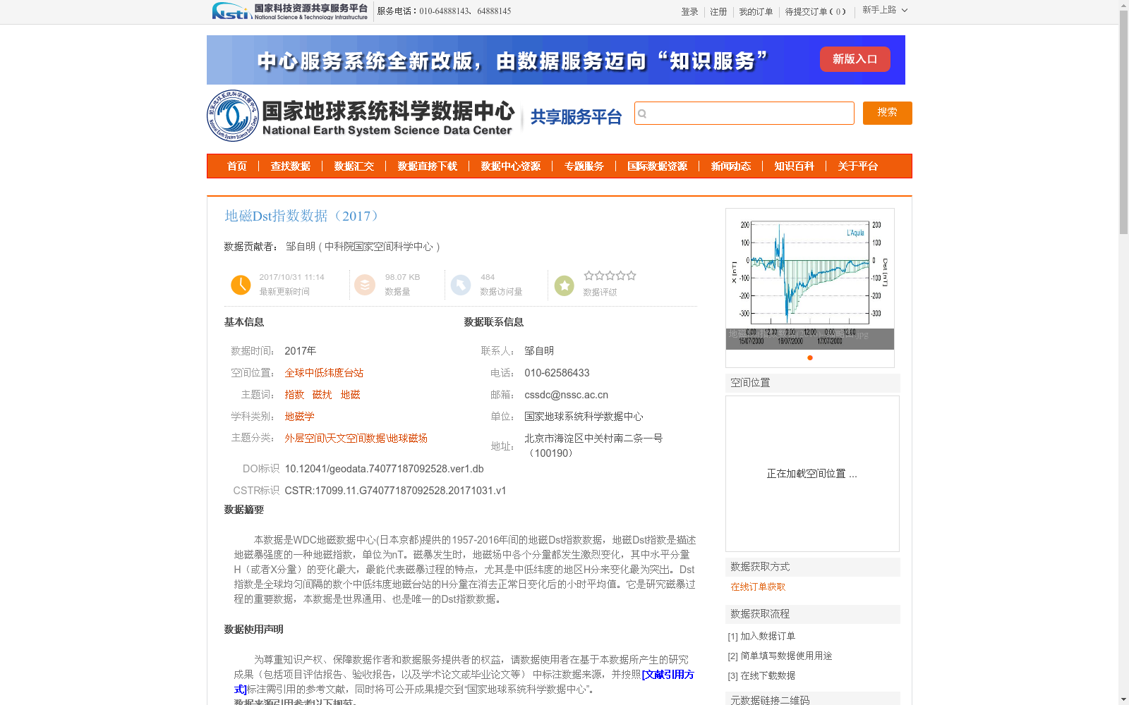Click the scrollbar up arrow
Viewport: 1129px width, 705px height.
pos(1123,5)
